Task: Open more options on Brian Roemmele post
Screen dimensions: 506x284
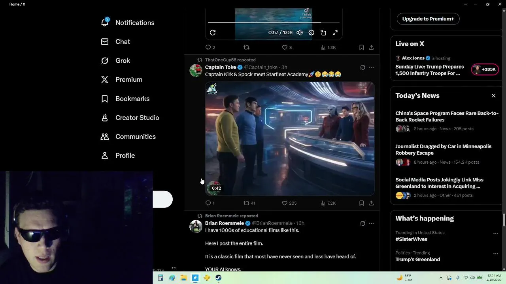Action: (x=372, y=223)
